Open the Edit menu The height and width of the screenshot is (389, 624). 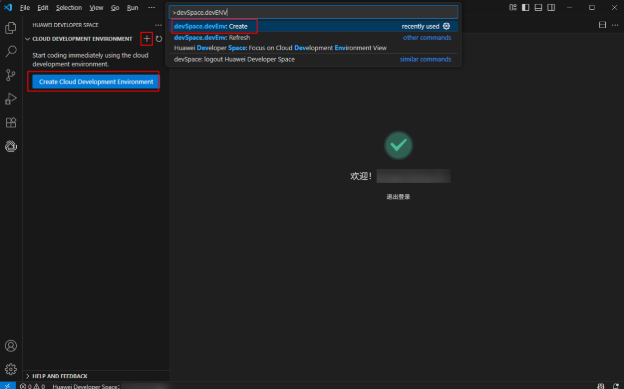(x=43, y=7)
